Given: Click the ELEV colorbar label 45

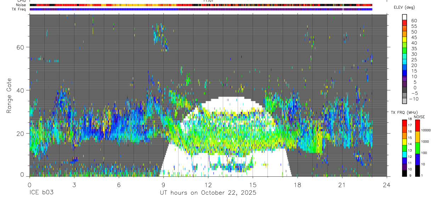Looking at the screenshot, I should click(414, 37).
